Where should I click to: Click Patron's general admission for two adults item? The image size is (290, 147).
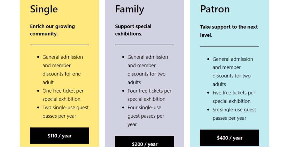[233, 72]
